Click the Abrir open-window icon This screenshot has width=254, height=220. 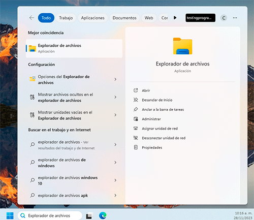tap(136, 90)
